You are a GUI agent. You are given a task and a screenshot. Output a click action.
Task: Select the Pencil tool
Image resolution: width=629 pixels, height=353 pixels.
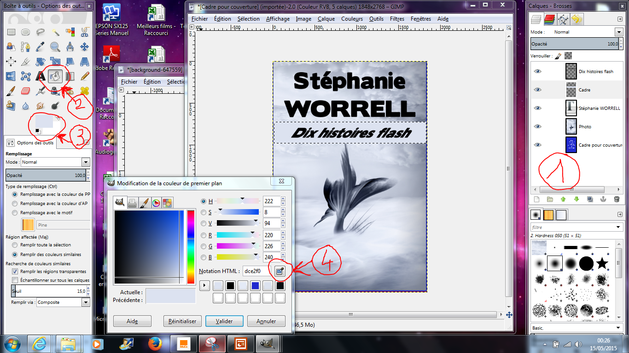84,76
